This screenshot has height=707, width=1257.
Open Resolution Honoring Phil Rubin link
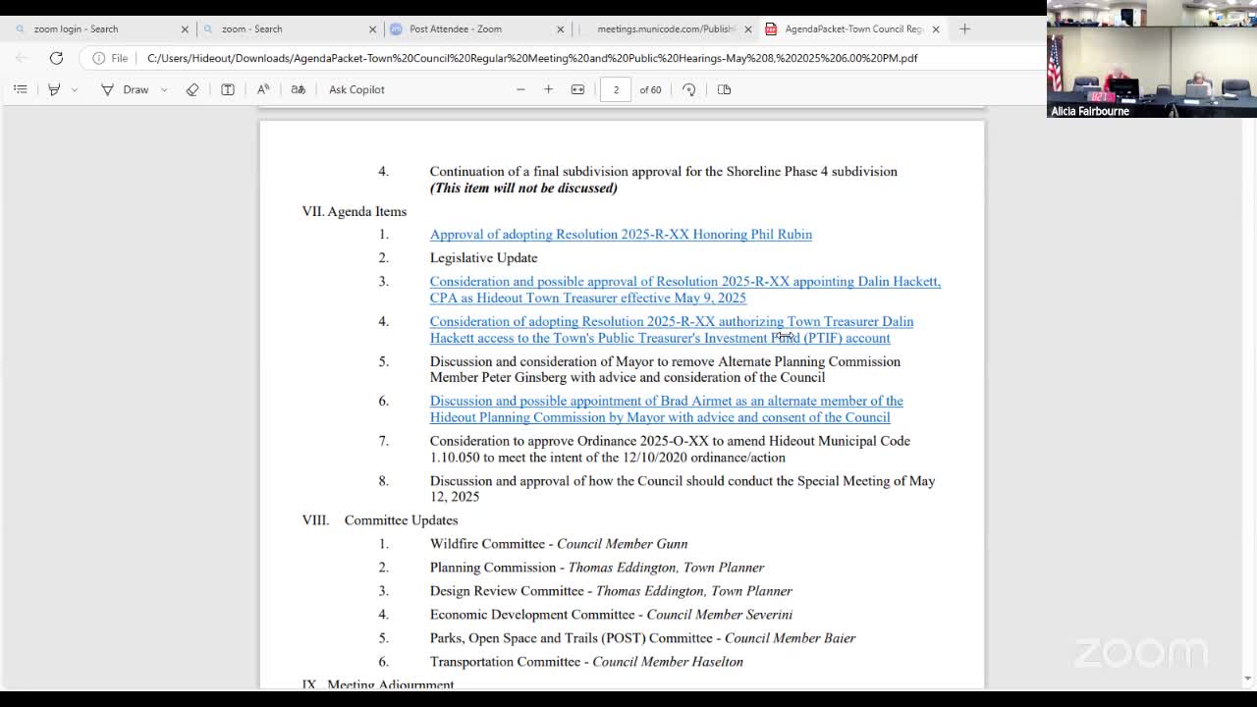pos(621,235)
